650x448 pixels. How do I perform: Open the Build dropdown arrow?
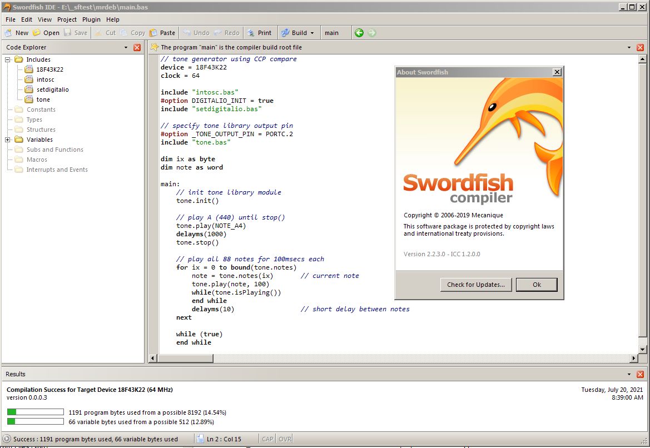point(312,33)
